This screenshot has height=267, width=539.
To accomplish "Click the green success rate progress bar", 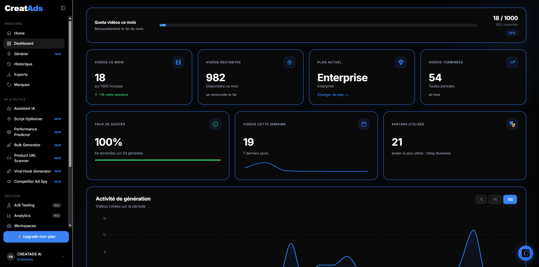I will (x=158, y=160).
